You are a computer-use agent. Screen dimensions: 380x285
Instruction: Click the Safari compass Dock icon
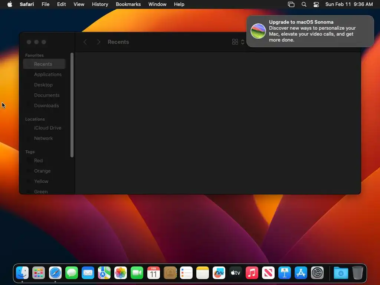(x=55, y=273)
